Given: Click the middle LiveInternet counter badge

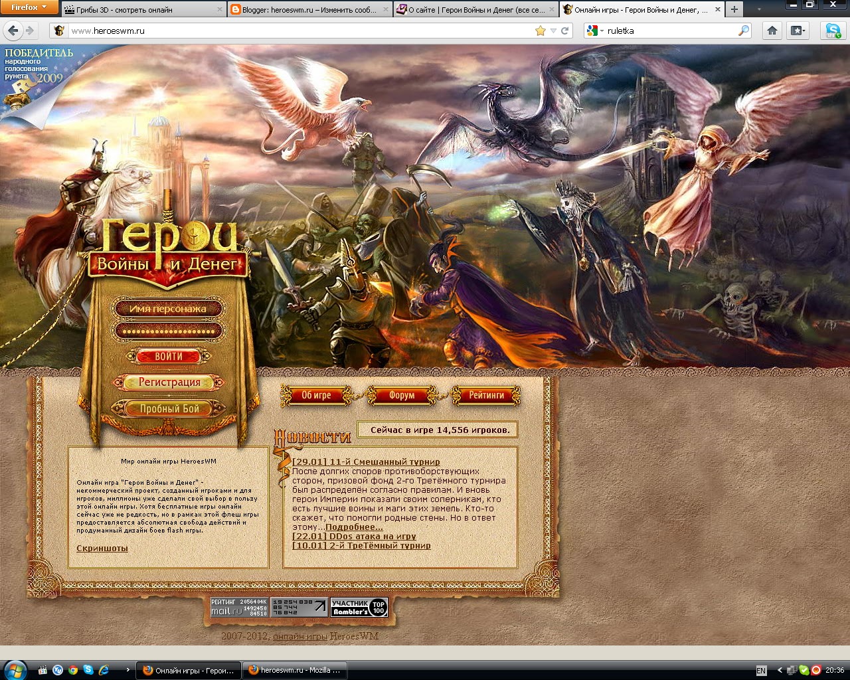Looking at the screenshot, I should click(x=299, y=607).
